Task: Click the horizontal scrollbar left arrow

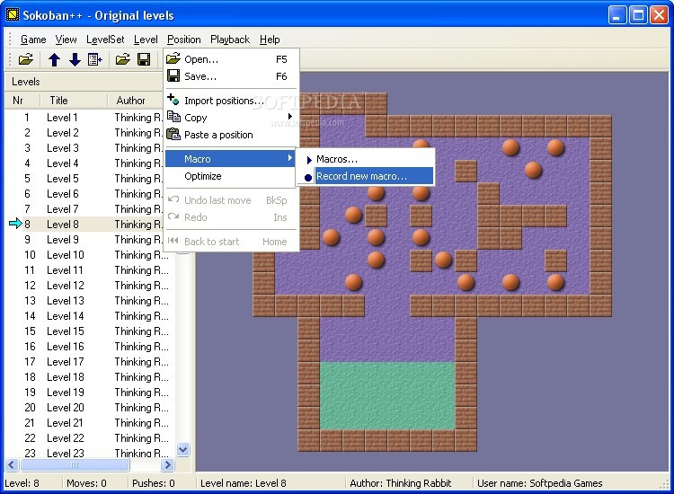Action: click(x=12, y=464)
